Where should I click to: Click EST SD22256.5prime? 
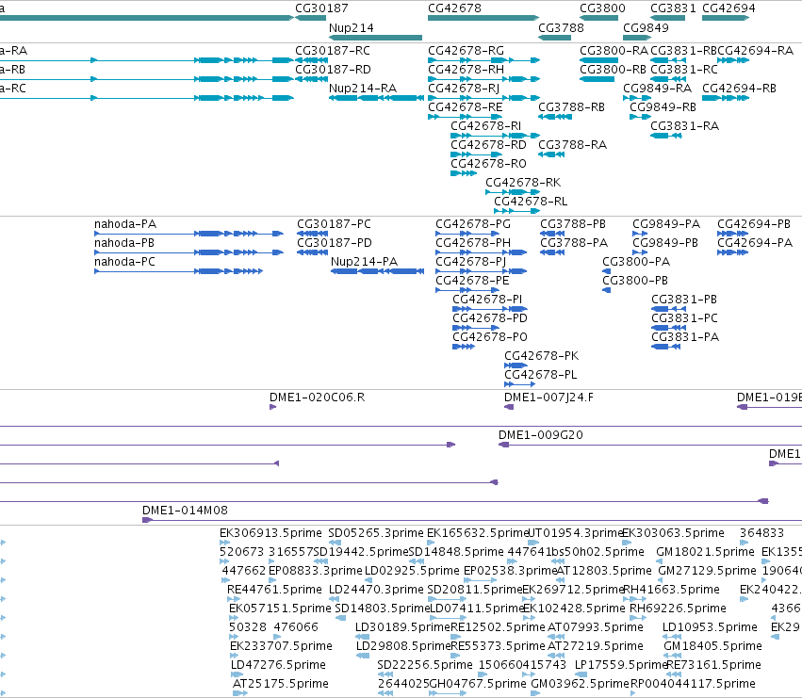[424, 665]
